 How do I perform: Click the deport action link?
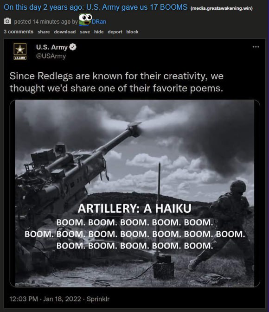click(115, 32)
